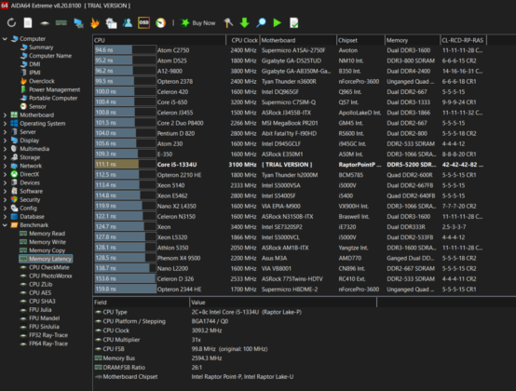Image resolution: width=516 pixels, height=391 pixels.
Task: Open Power Management in the tree
Action: click(x=55, y=89)
